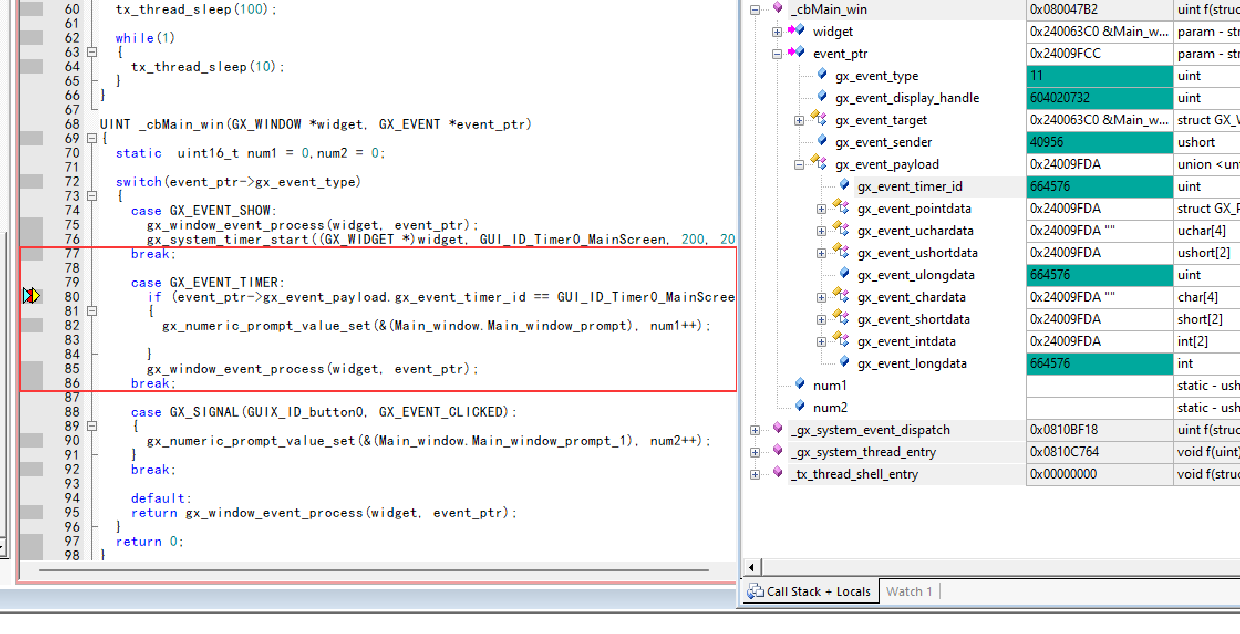Select the Call Stack + Locals tab
The width and height of the screenshot is (1240, 634).
click(818, 591)
